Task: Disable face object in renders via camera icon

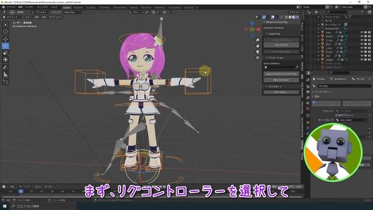Action: (x=370, y=44)
